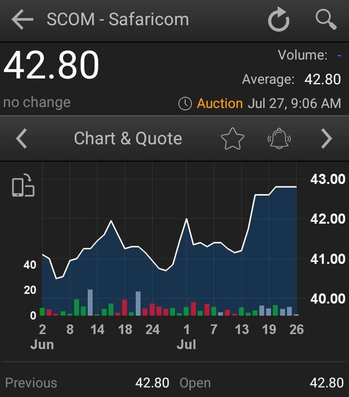Tap the orange Auction status
Image resolution: width=349 pixels, height=397 pixels.
tap(220, 104)
